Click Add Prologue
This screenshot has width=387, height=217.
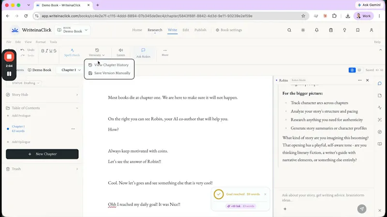pyautogui.click(x=18, y=116)
